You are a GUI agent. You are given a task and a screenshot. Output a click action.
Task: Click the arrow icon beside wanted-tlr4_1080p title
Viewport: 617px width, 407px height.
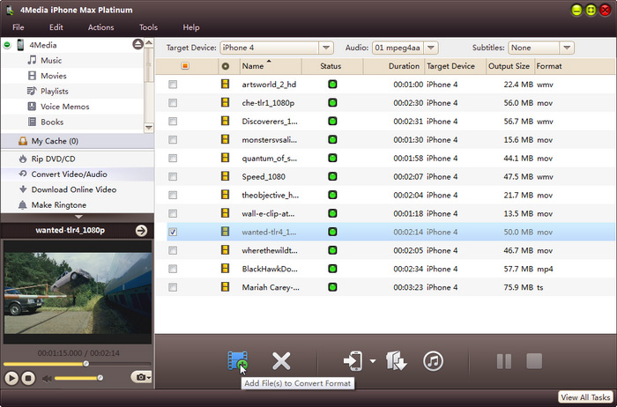[x=140, y=231]
